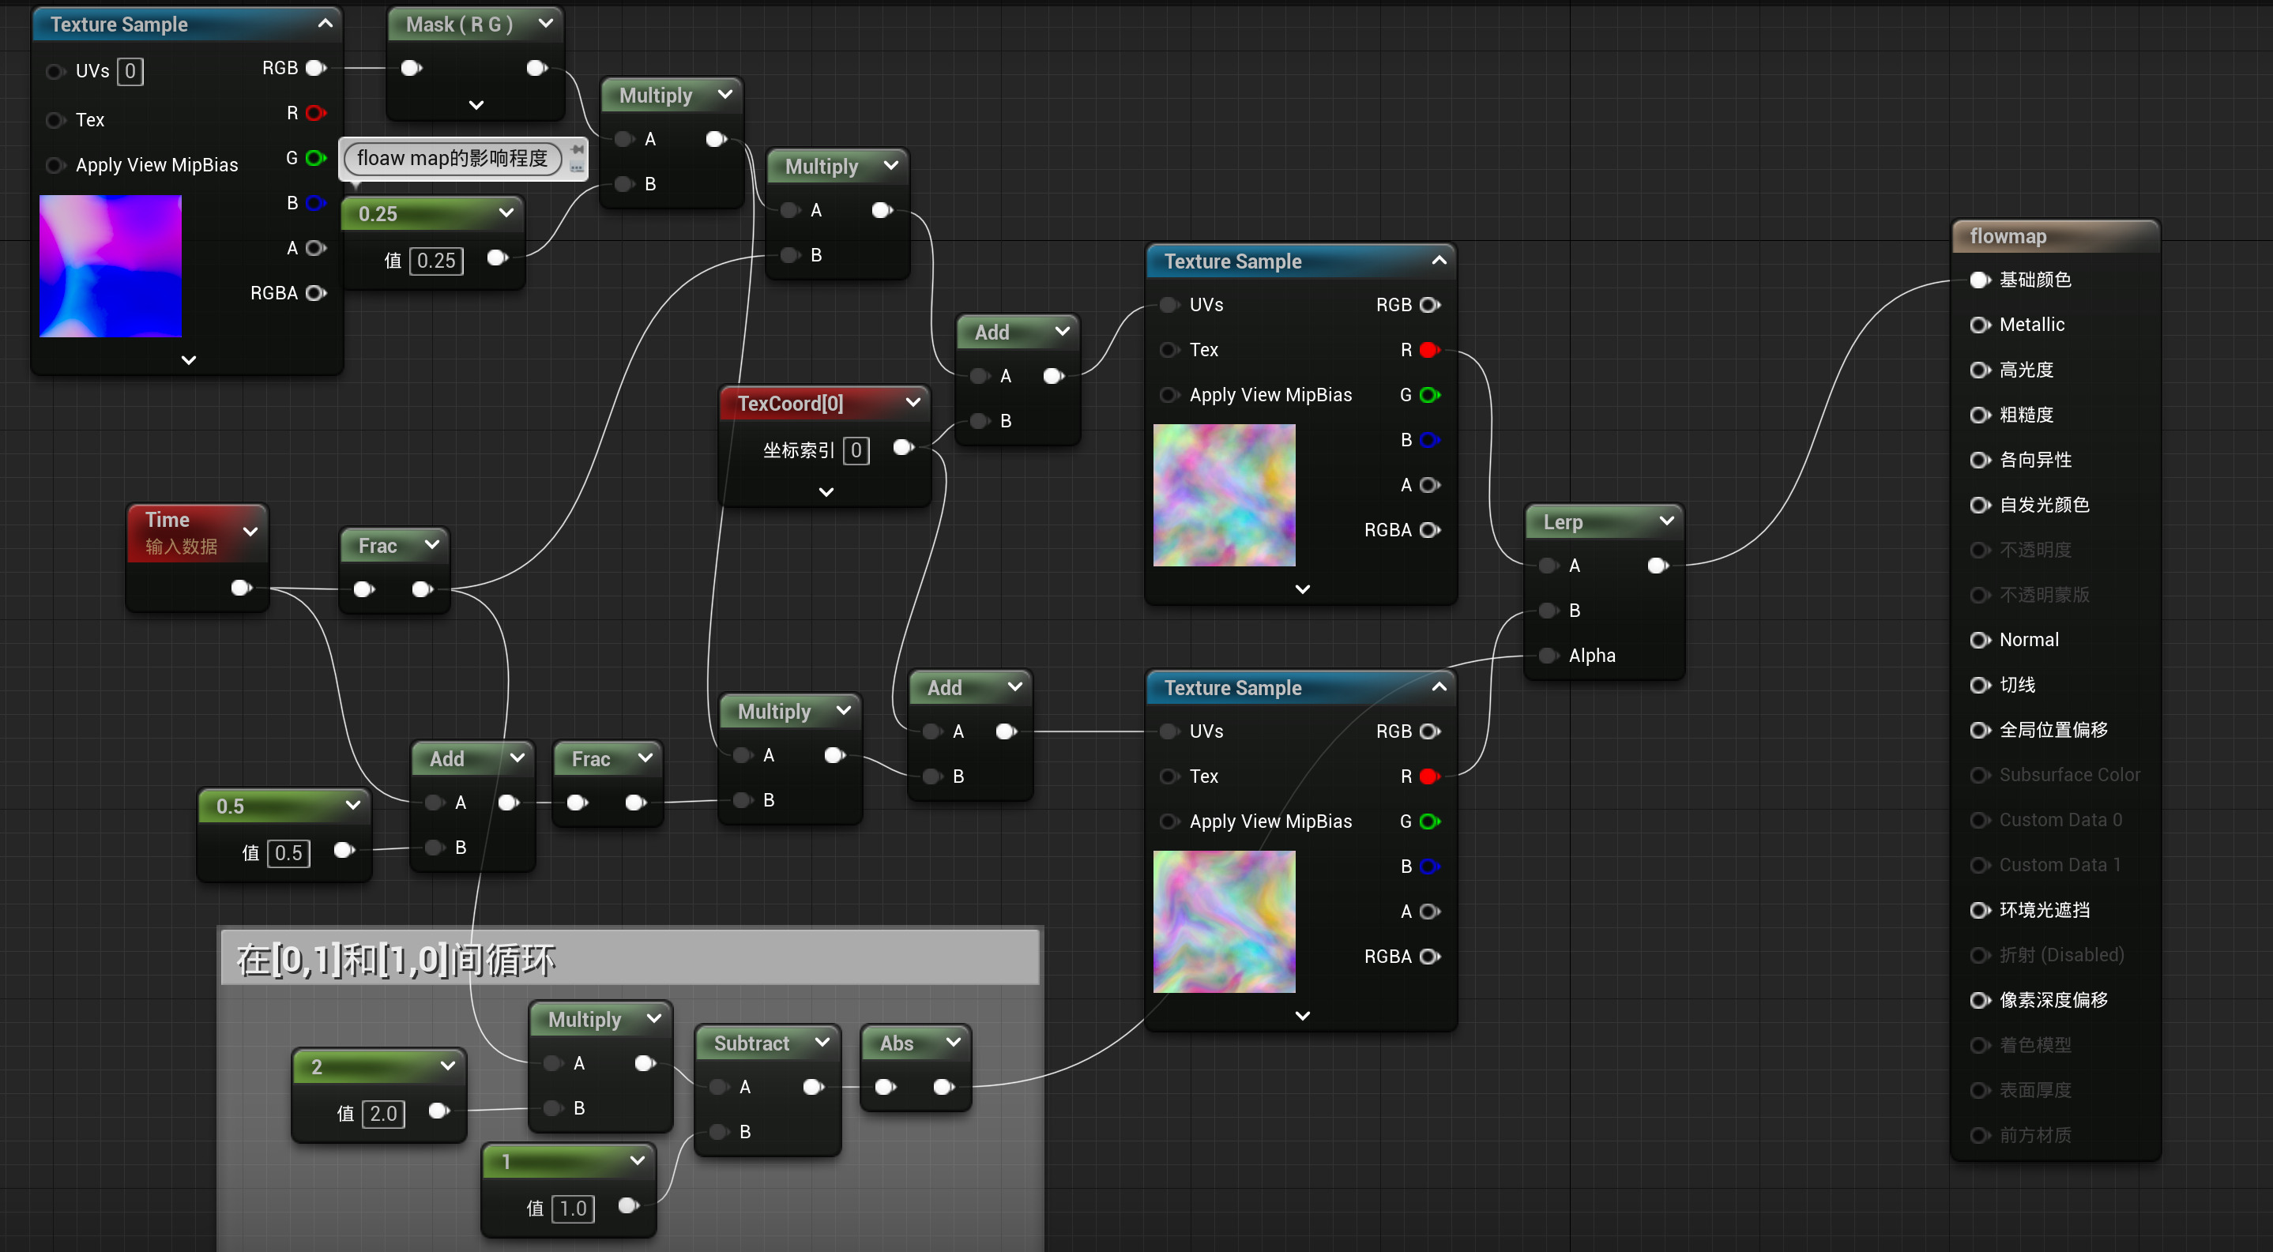
Task: Click the Tex input pin on flow map sample
Action: point(55,120)
